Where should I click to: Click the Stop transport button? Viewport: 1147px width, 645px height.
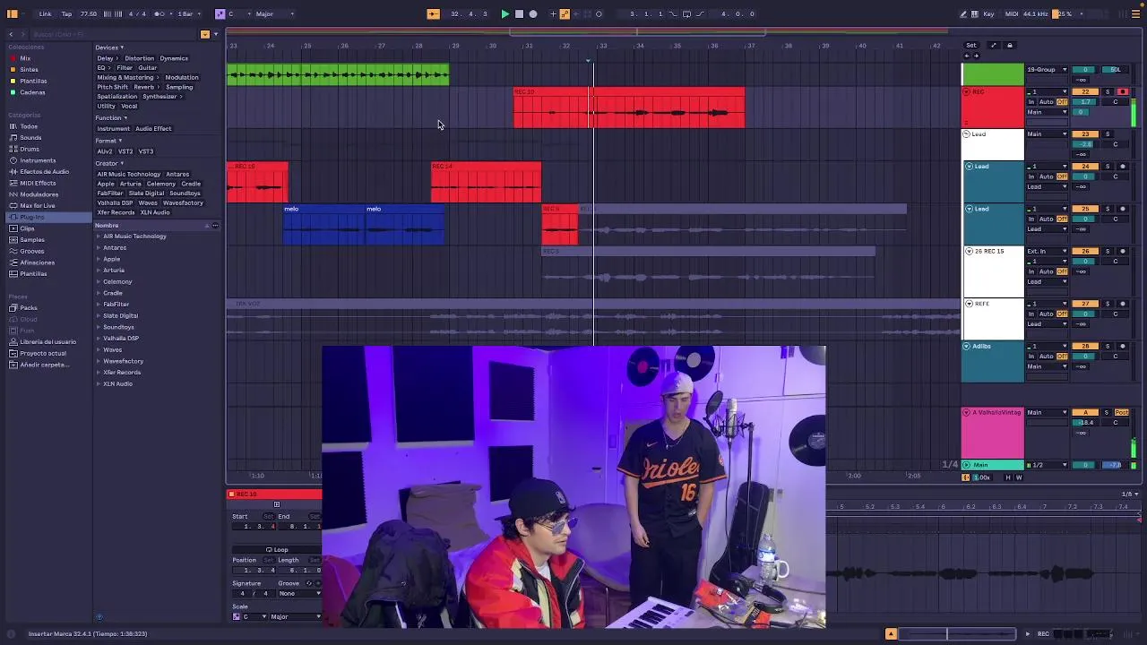(519, 13)
